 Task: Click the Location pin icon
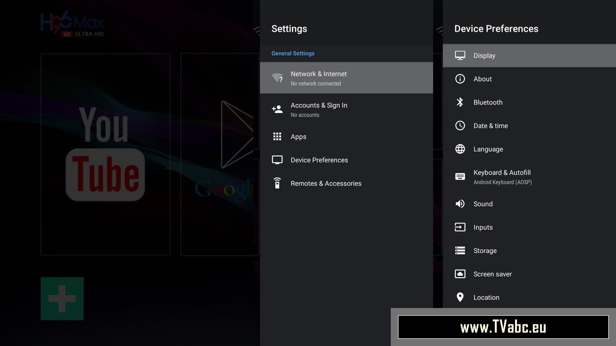point(460,297)
